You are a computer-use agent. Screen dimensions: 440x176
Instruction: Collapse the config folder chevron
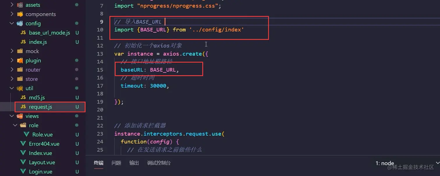click(x=12, y=23)
